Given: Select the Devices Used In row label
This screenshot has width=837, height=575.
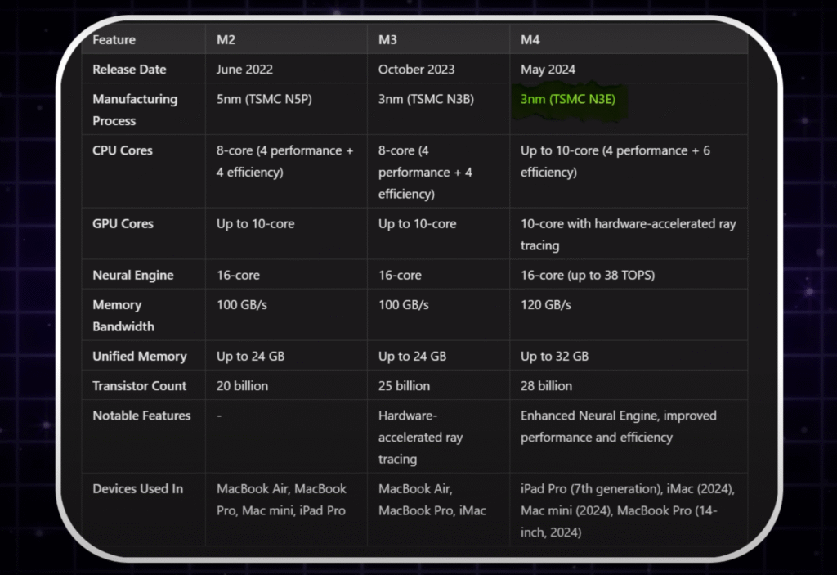Looking at the screenshot, I should (137, 489).
